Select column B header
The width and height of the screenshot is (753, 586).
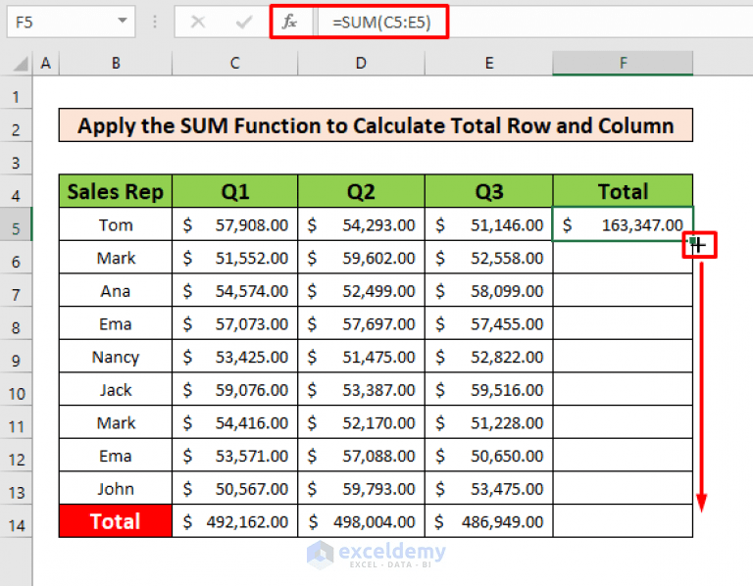pos(116,63)
